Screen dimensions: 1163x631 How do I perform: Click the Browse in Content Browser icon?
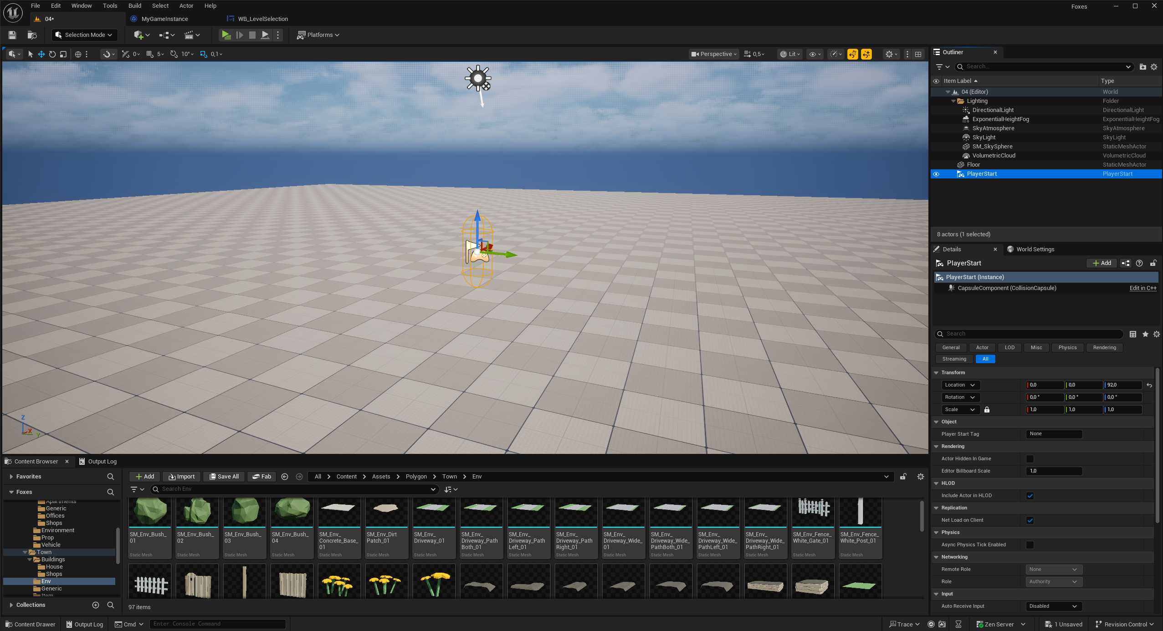tap(32, 35)
